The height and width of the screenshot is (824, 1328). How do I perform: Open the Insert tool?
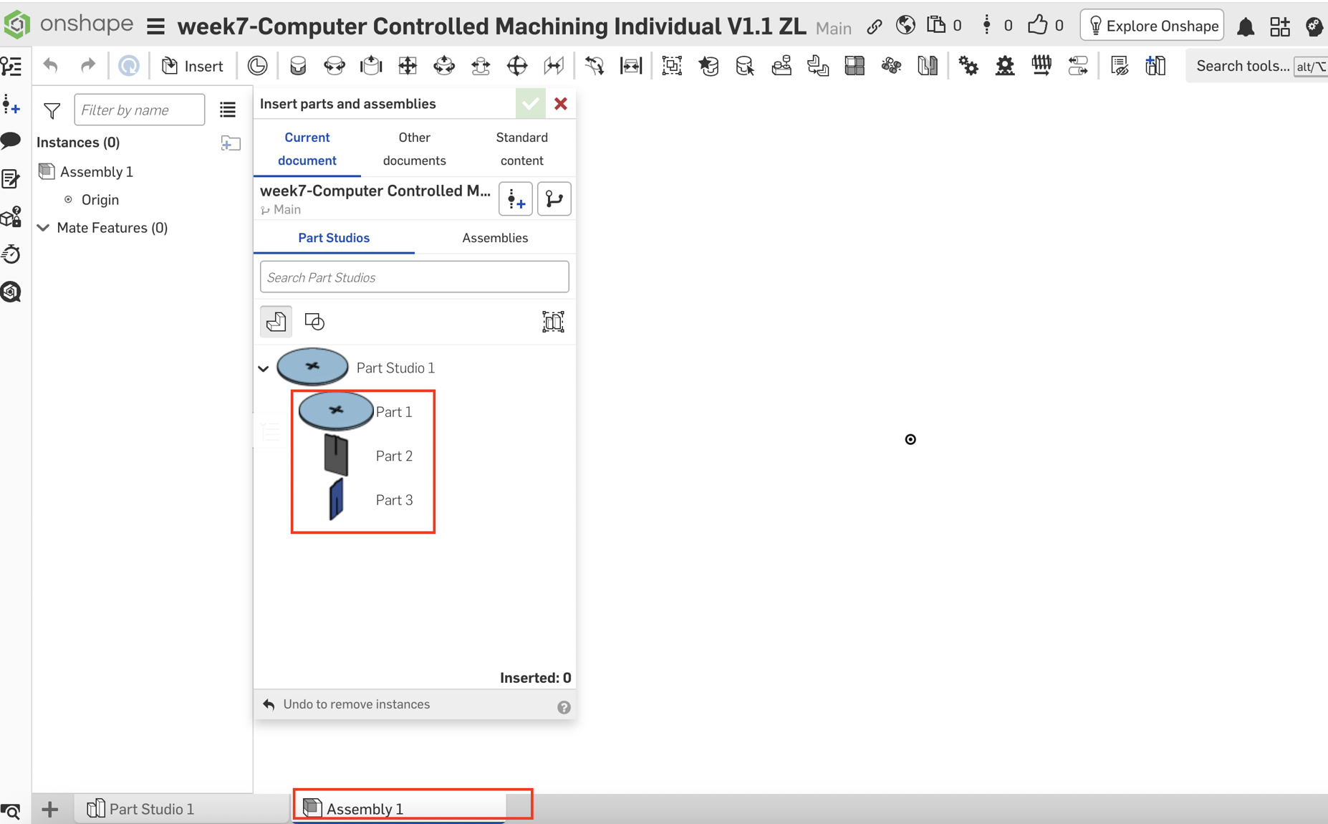(192, 66)
